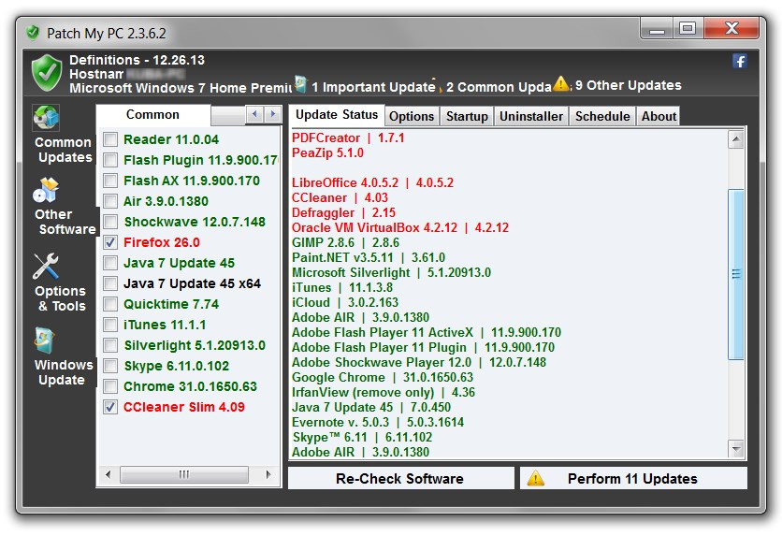Image resolution: width=782 pixels, height=536 pixels.
Task: Check the Java 7 Update 45 x64 checkbox
Action: 110,283
